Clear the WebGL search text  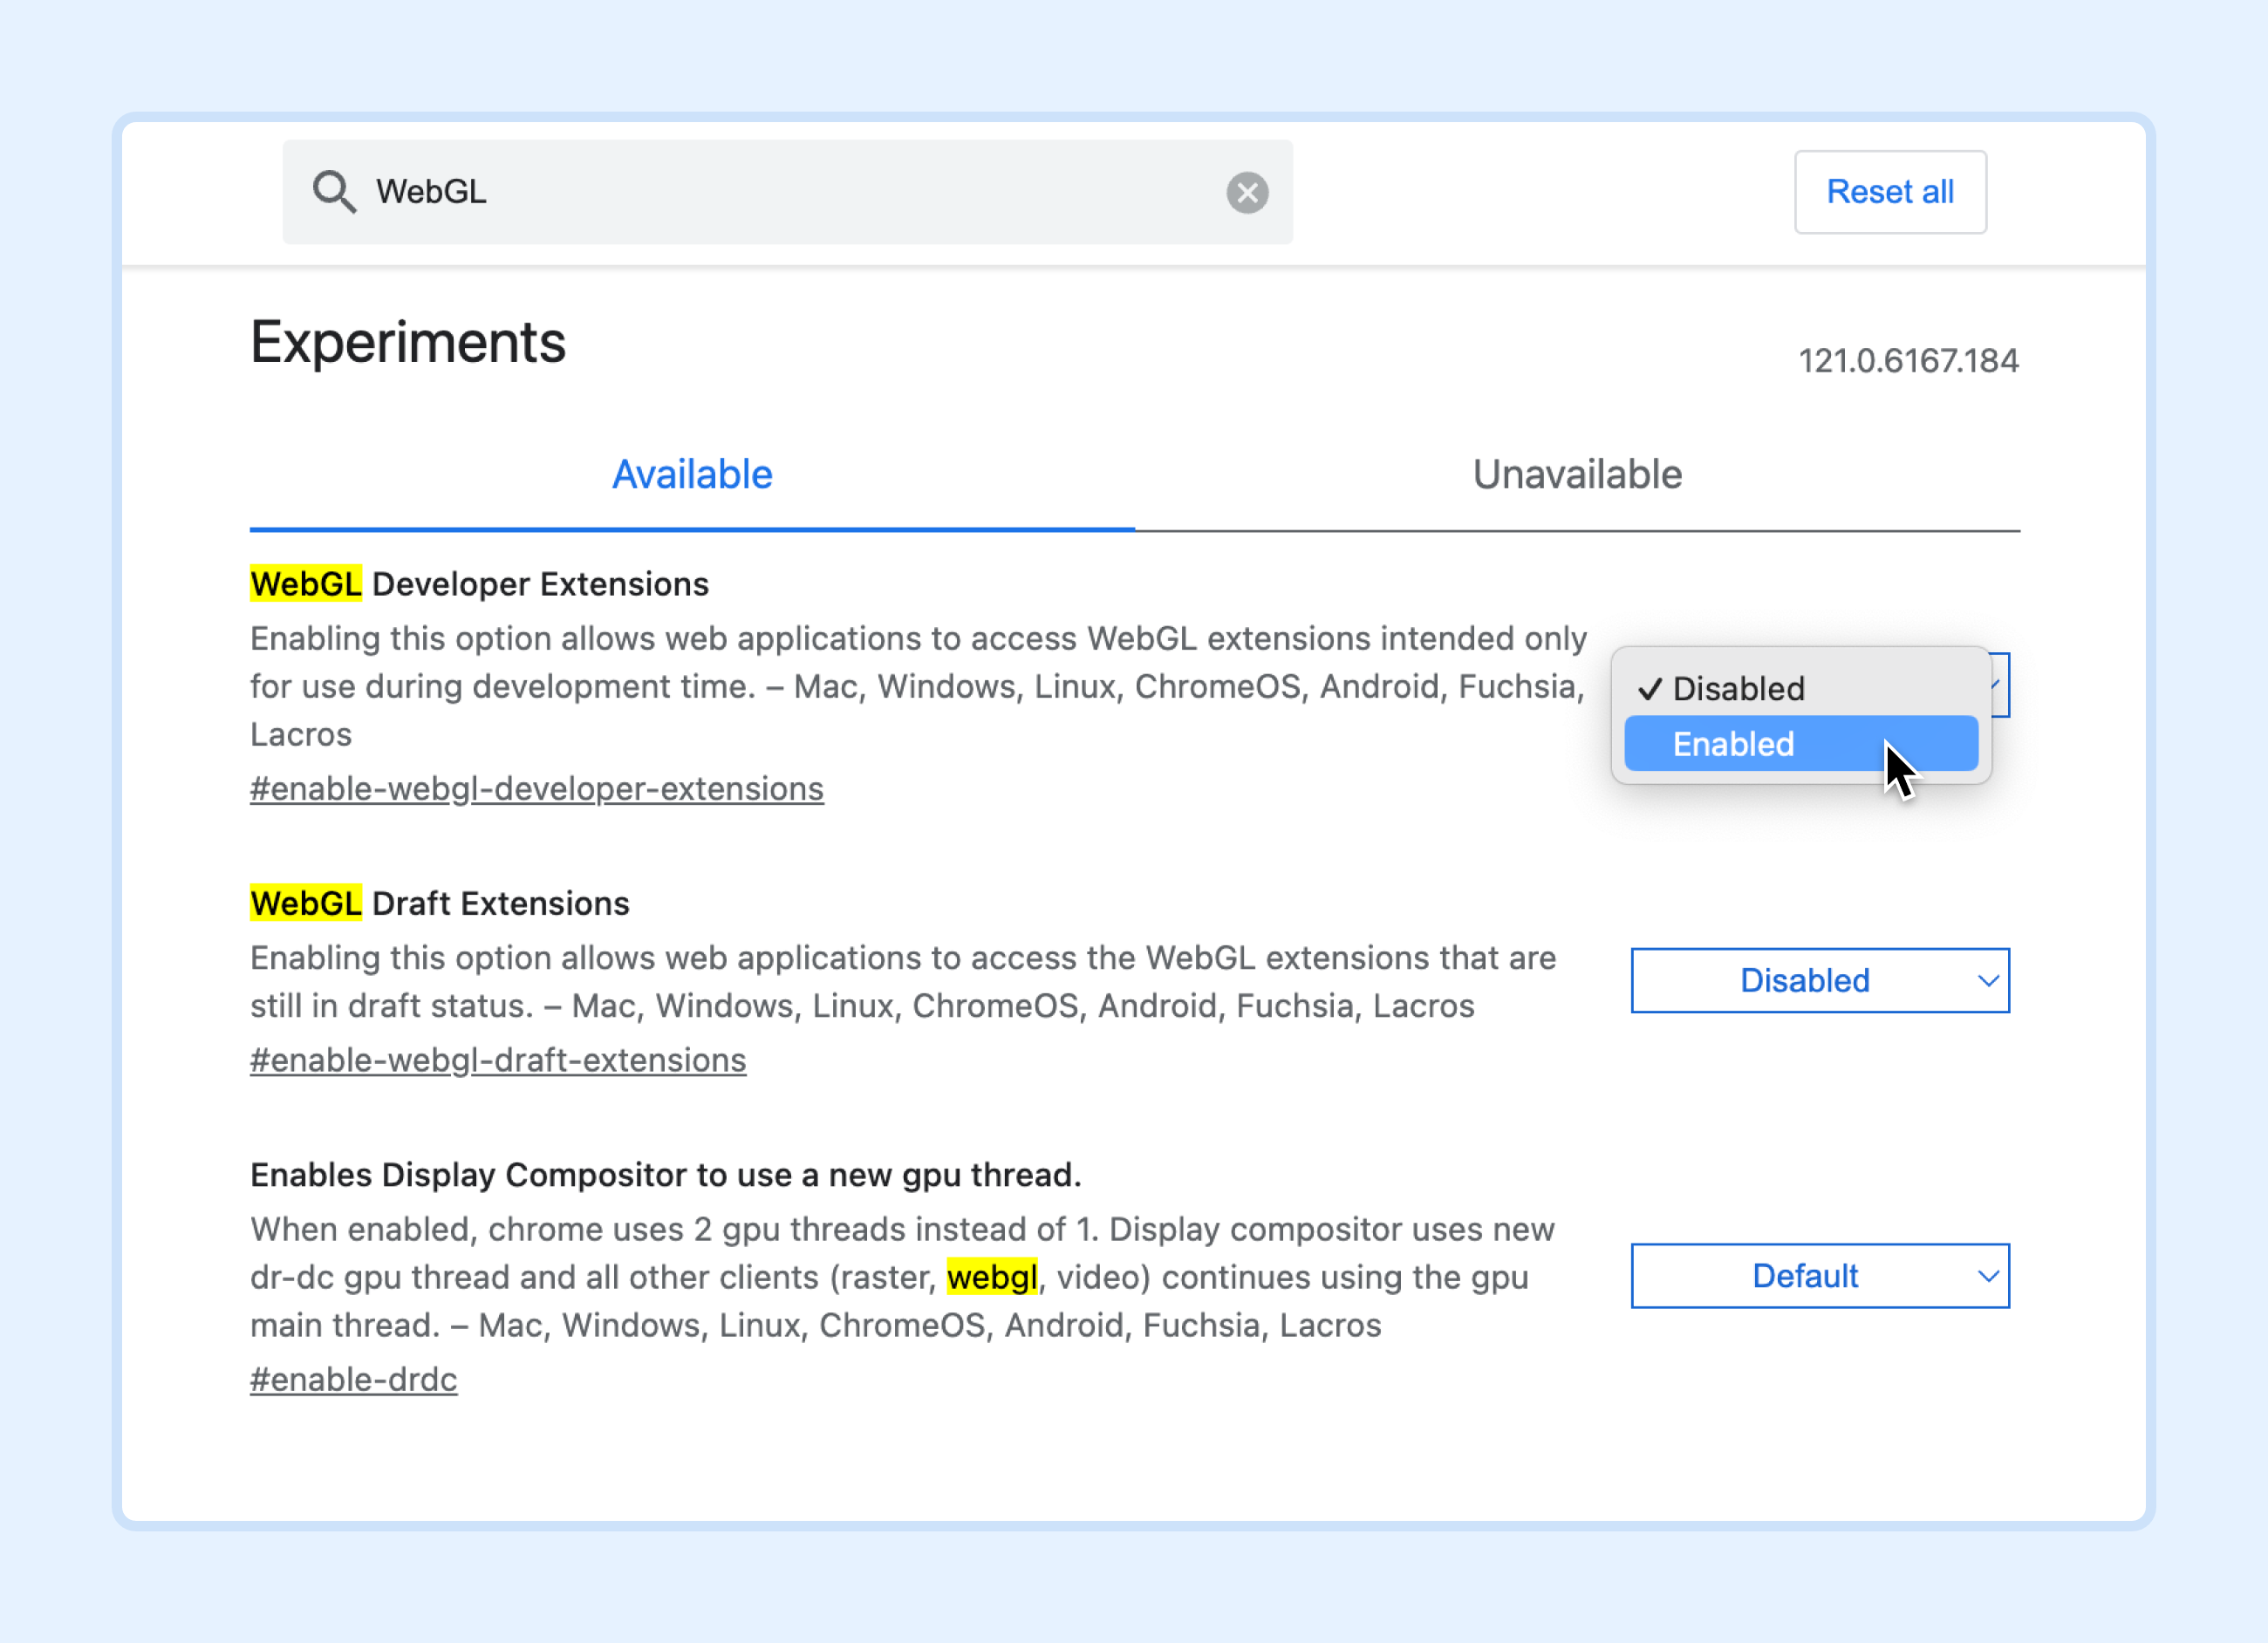click(x=1247, y=192)
